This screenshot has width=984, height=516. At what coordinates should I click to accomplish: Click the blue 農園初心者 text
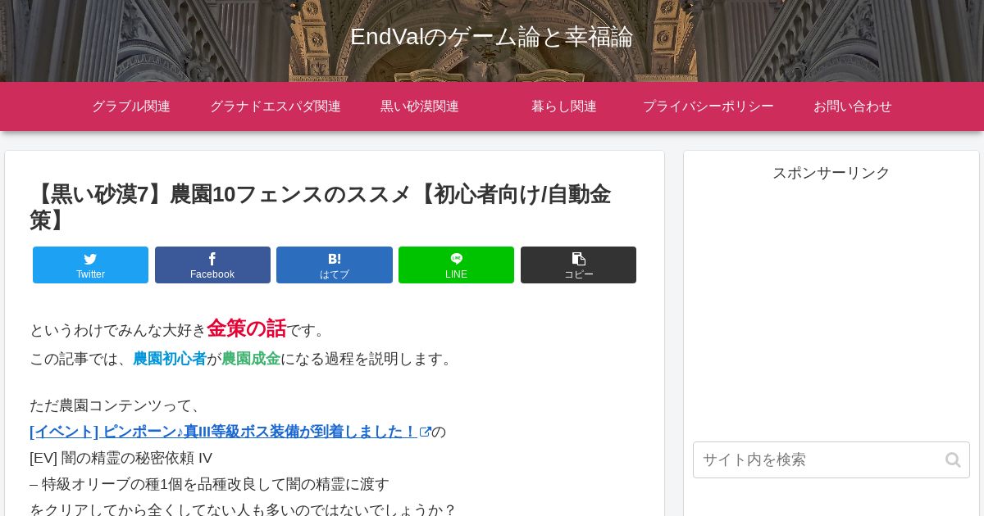(x=170, y=359)
